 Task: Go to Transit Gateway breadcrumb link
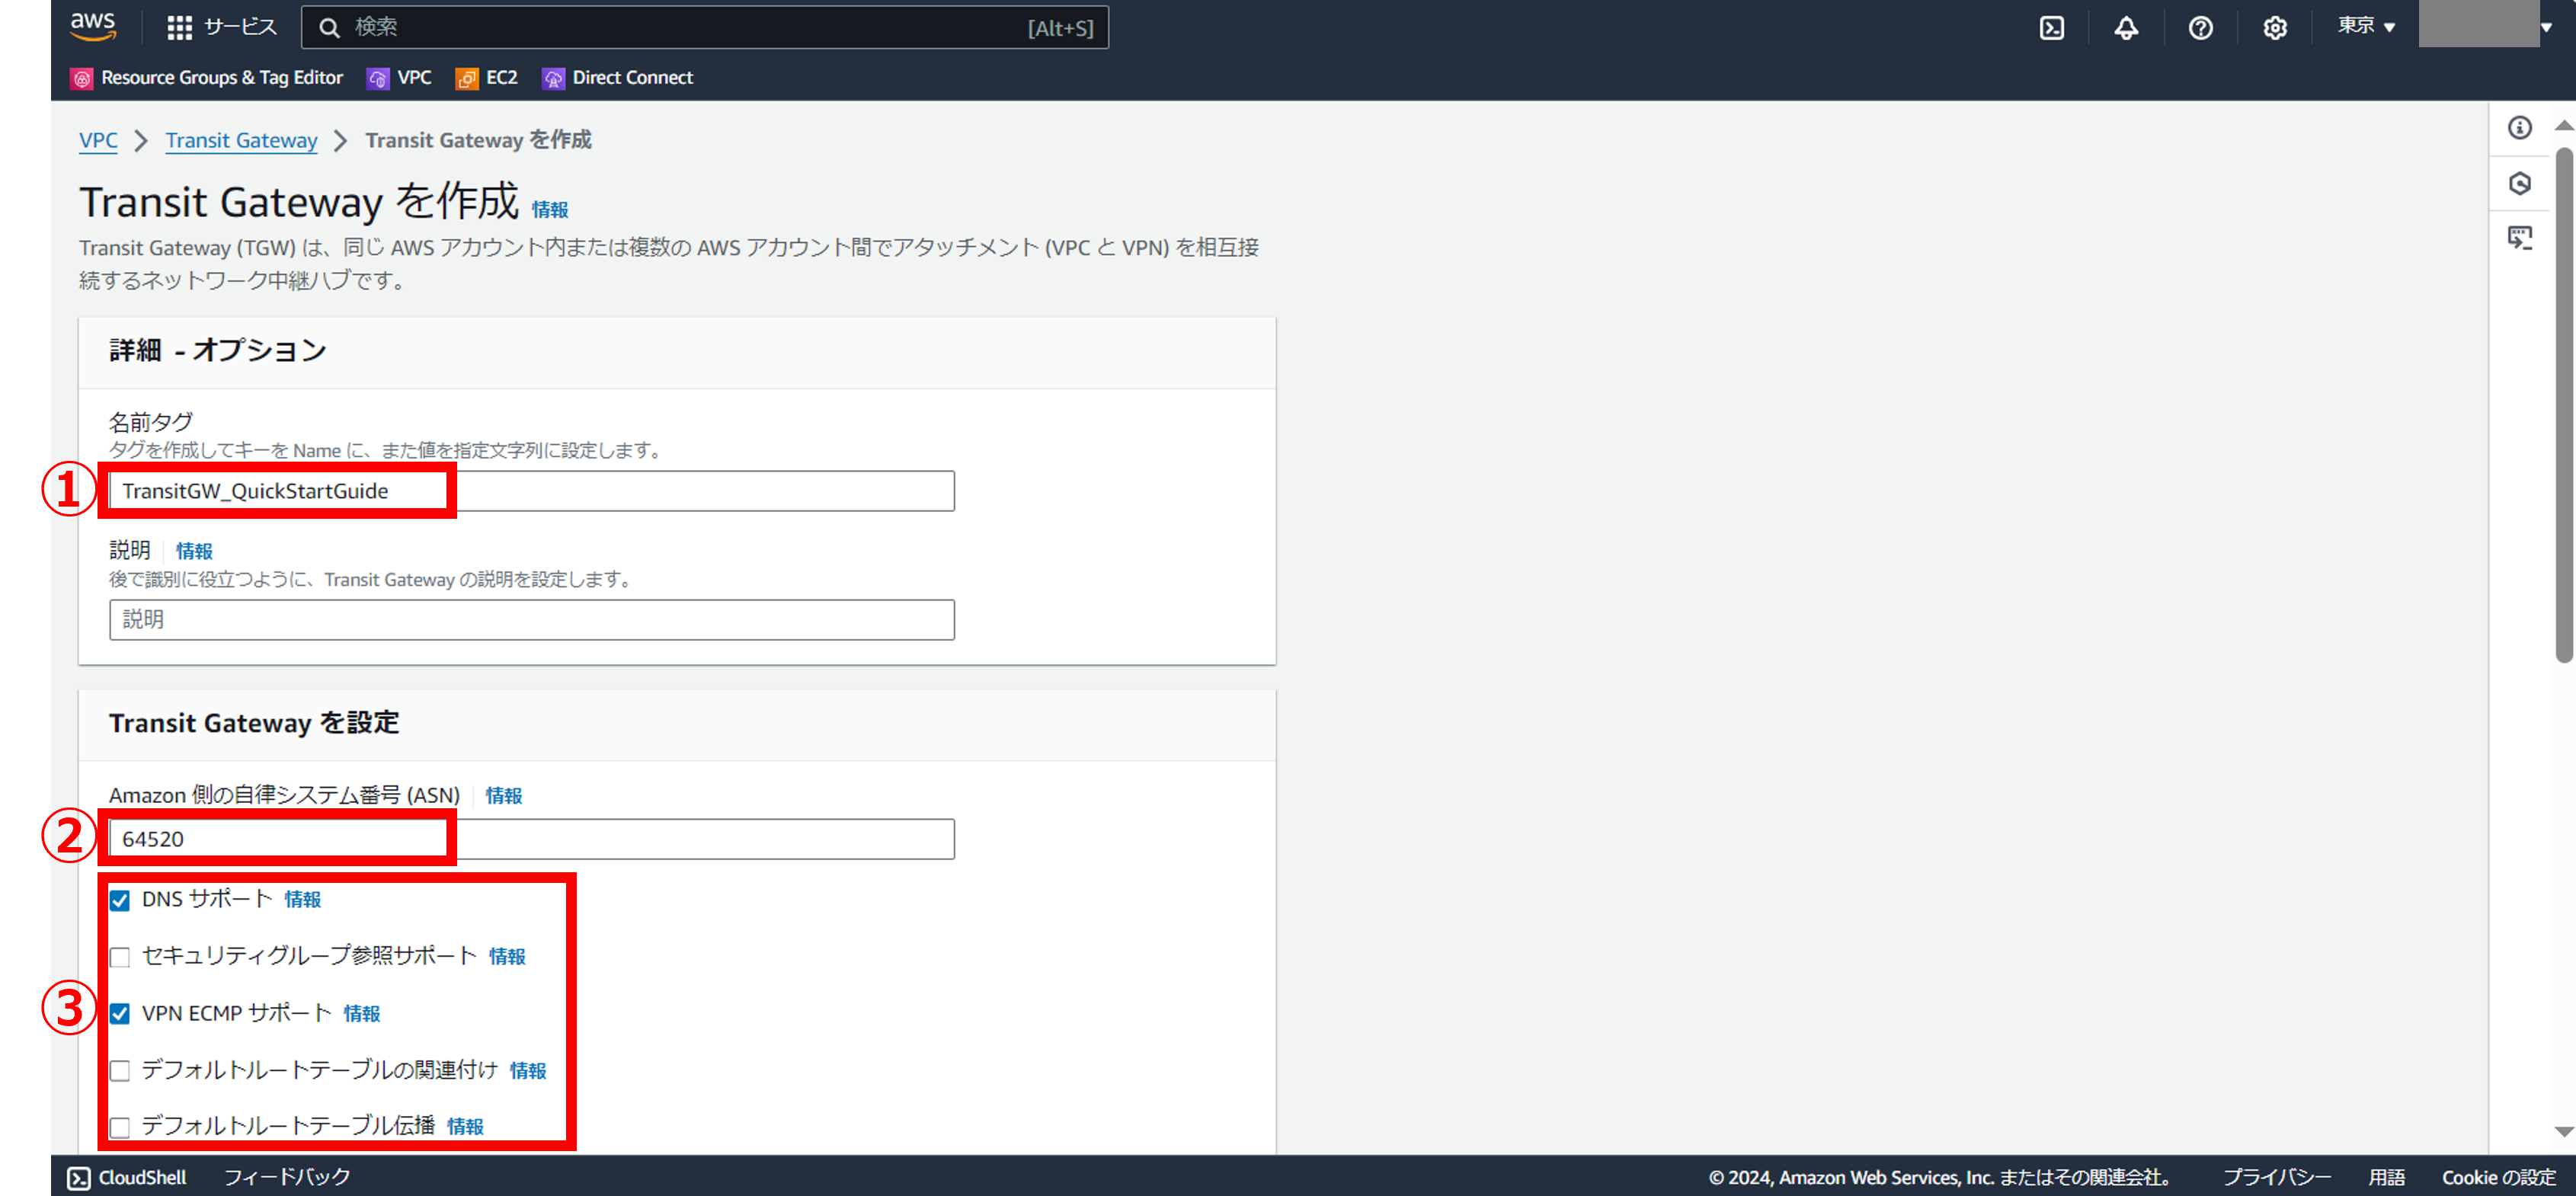pos(241,141)
